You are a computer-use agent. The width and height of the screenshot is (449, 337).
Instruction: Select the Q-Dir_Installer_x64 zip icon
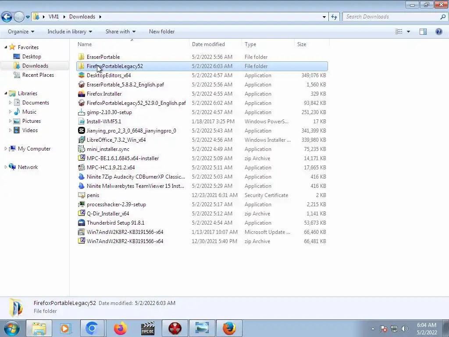[x=81, y=213]
